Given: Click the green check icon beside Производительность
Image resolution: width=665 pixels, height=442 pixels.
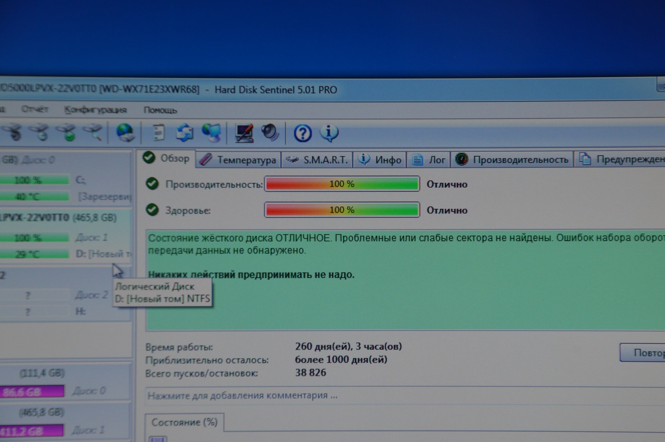Looking at the screenshot, I should coord(152,184).
